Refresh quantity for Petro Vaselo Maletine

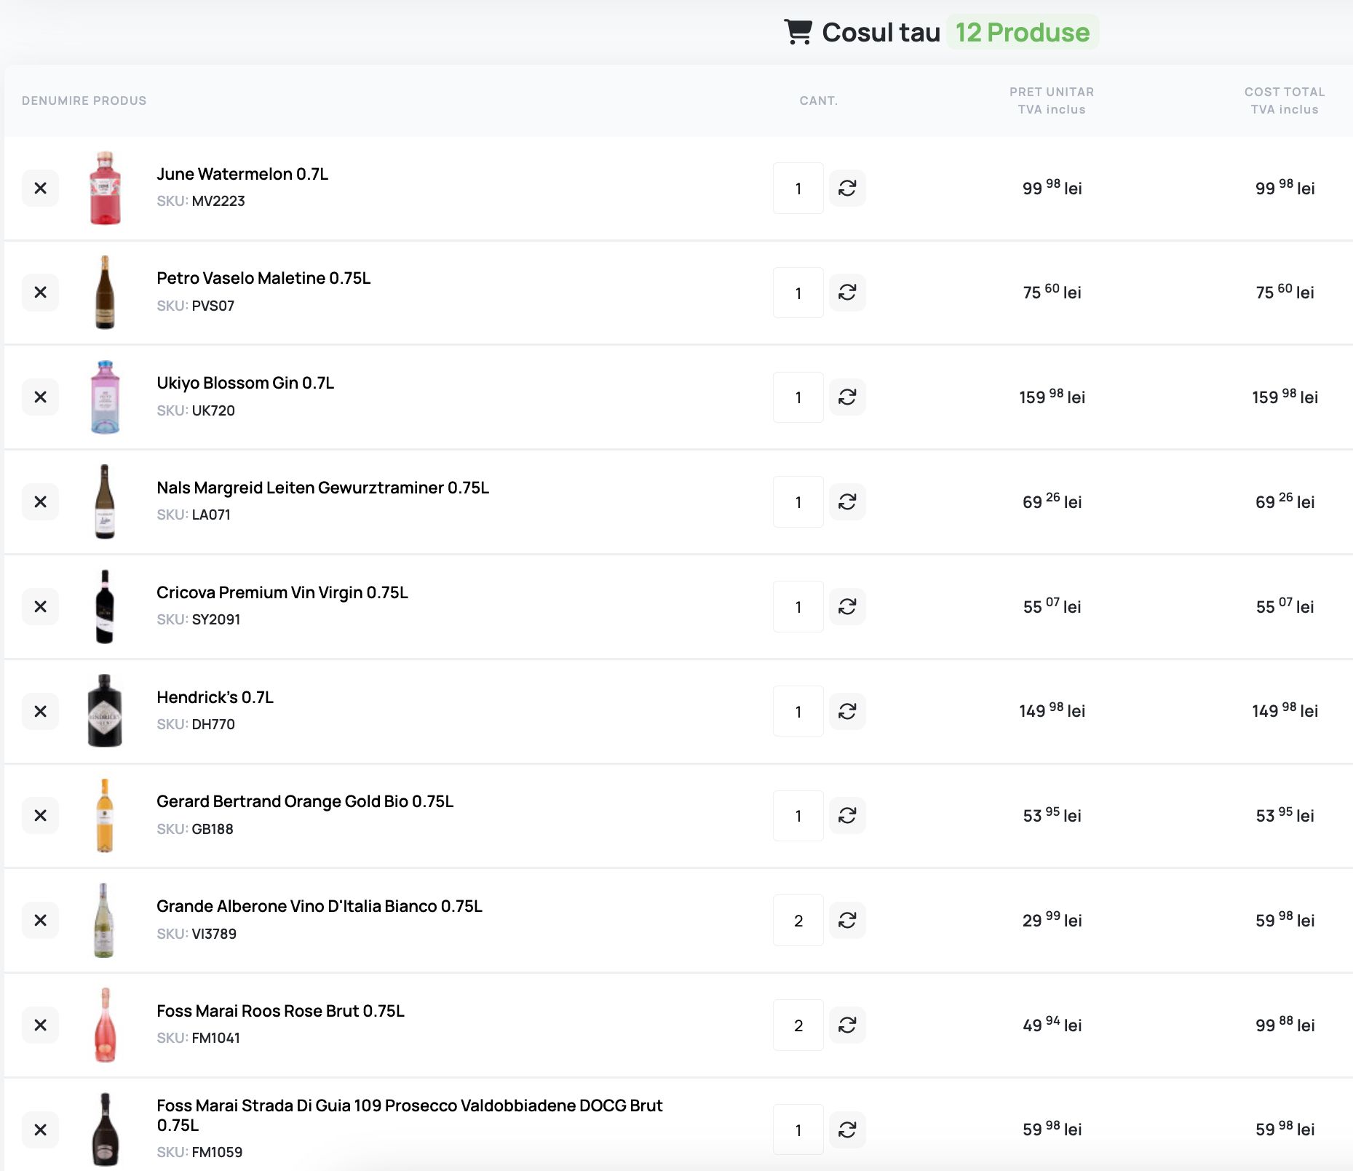[847, 293]
